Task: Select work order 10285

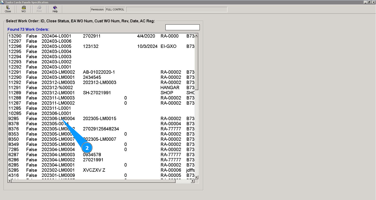Action: coord(101,113)
